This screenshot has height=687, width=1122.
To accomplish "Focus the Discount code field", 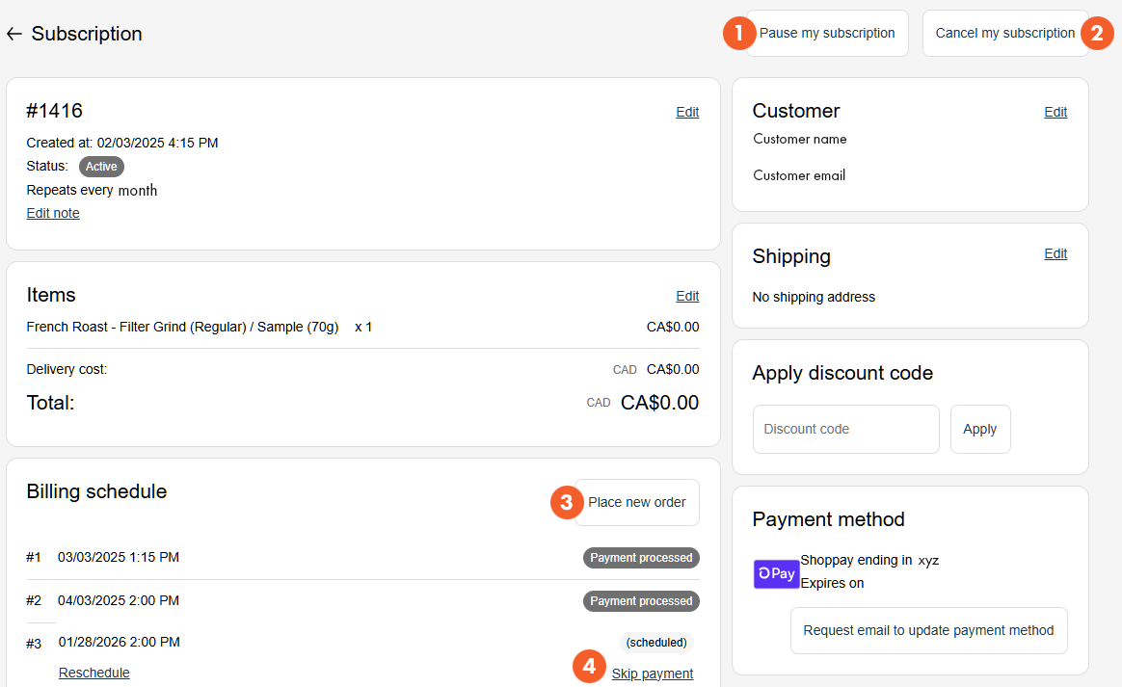I will 845,429.
